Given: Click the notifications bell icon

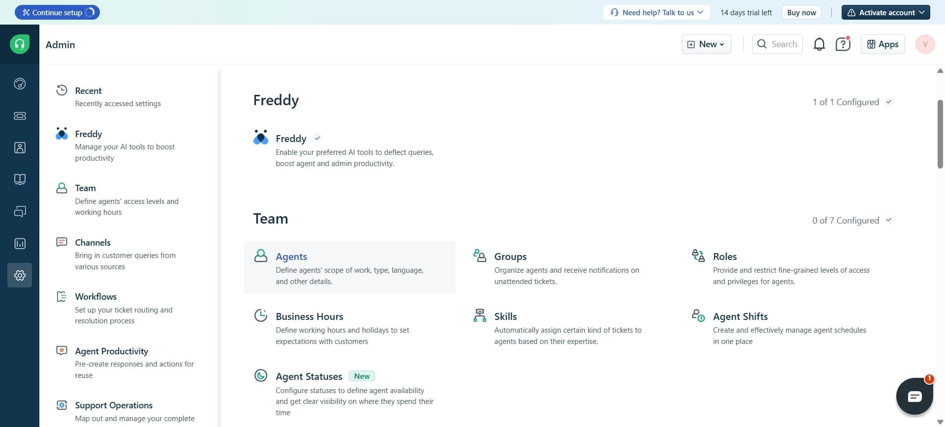Looking at the screenshot, I should coord(819,44).
